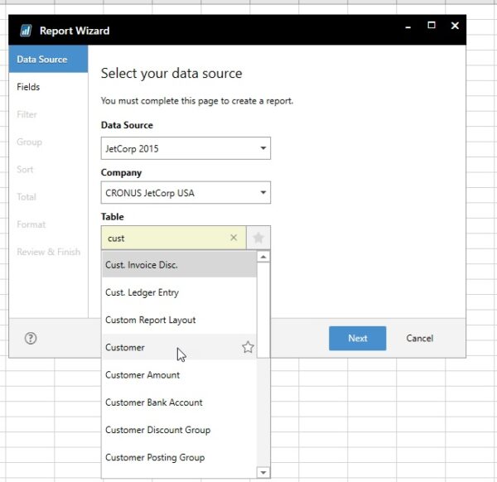
Task: Expand the Company dropdown
Action: pos(185,194)
